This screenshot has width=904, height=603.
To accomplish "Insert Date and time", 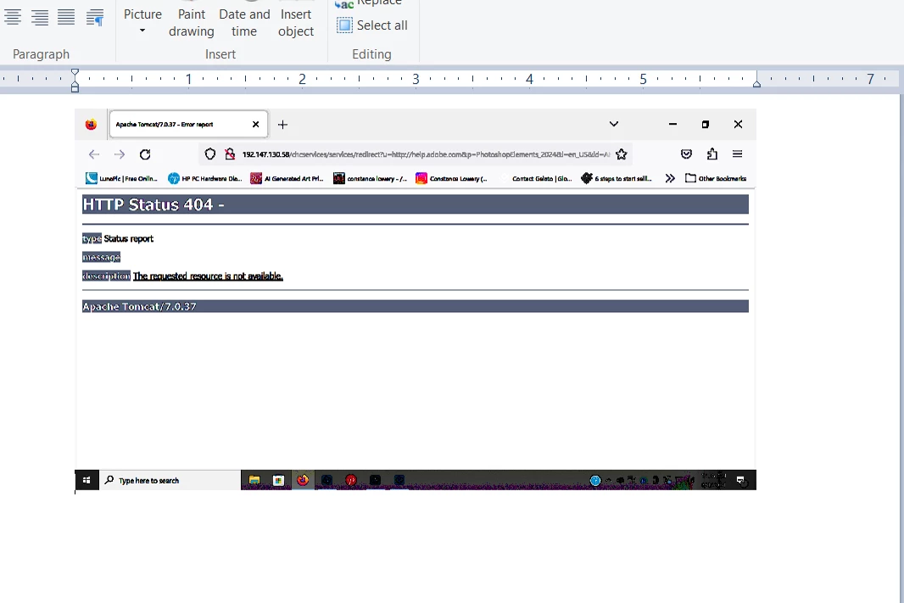I will tap(244, 23).
